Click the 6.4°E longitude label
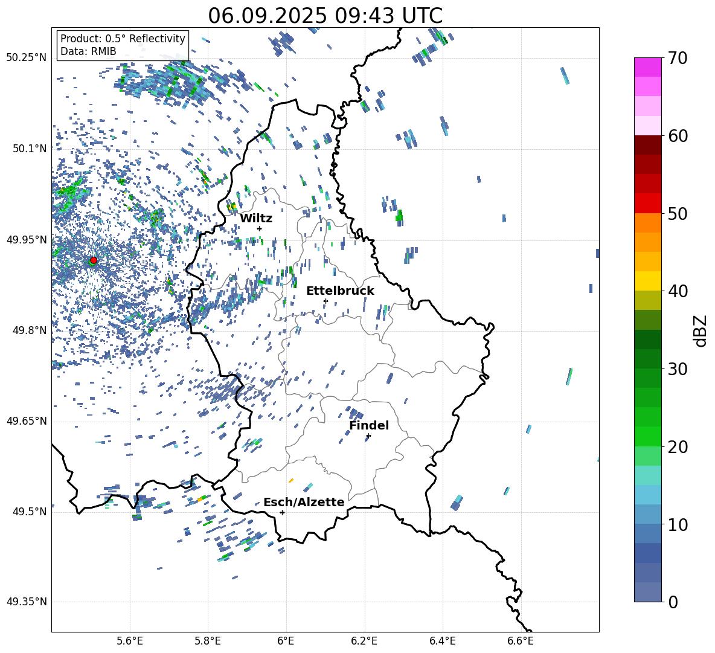The image size is (715, 653). tap(442, 641)
